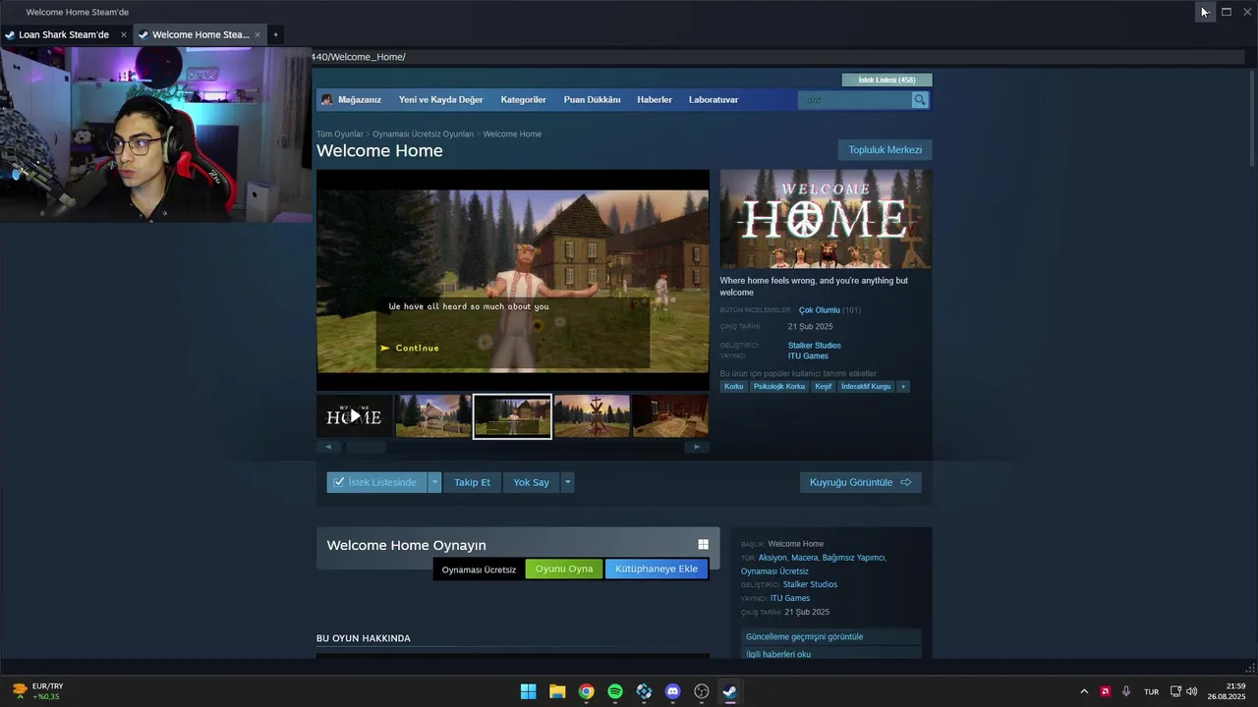The width and height of the screenshot is (1258, 707).
Task: Switch to Welcome Home Steam tab
Action: (200, 34)
